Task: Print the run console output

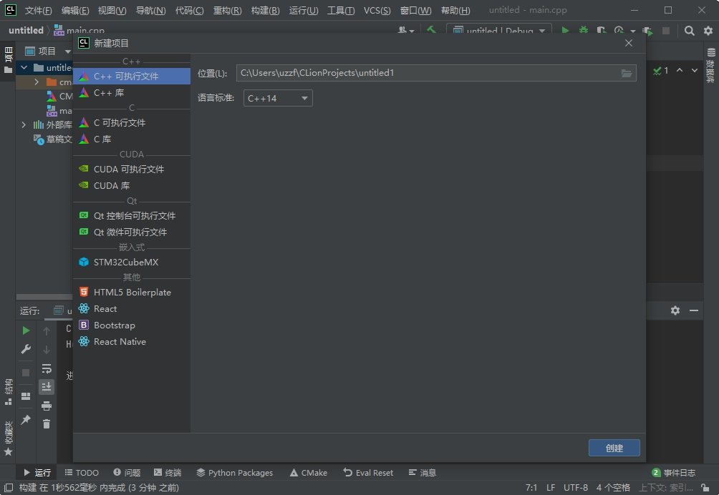Action: click(47, 406)
